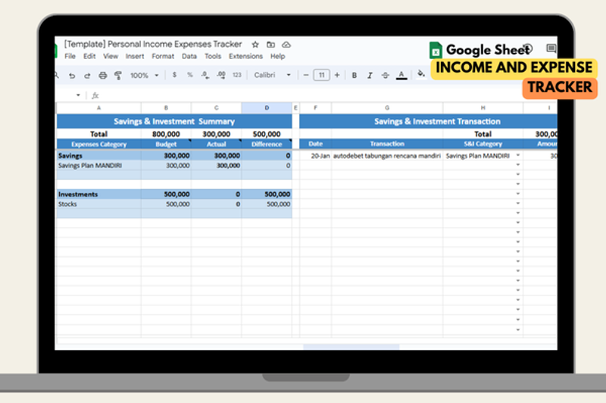Select column C header

(217, 108)
